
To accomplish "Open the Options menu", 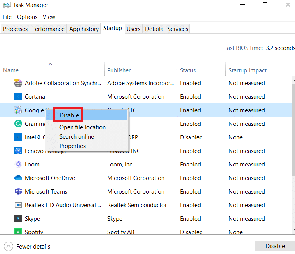I will [27, 17].
